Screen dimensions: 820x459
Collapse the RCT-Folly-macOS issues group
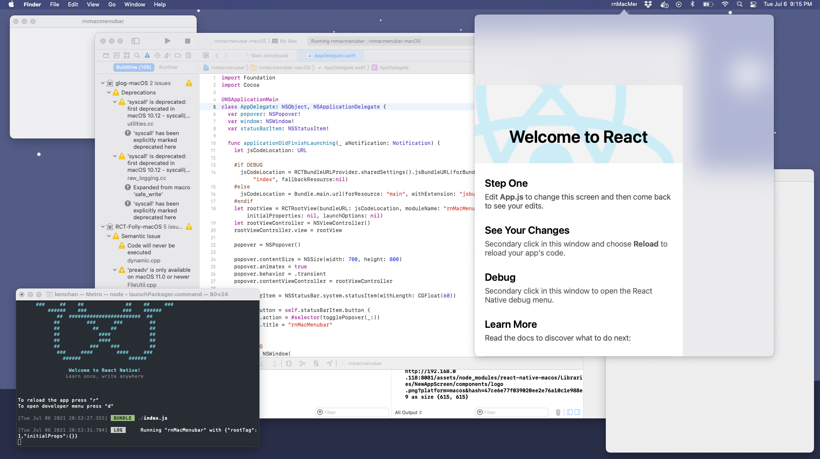(x=103, y=227)
